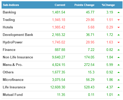
Task: Click the green up arrow for Life Insurance
Action: click(119, 87)
